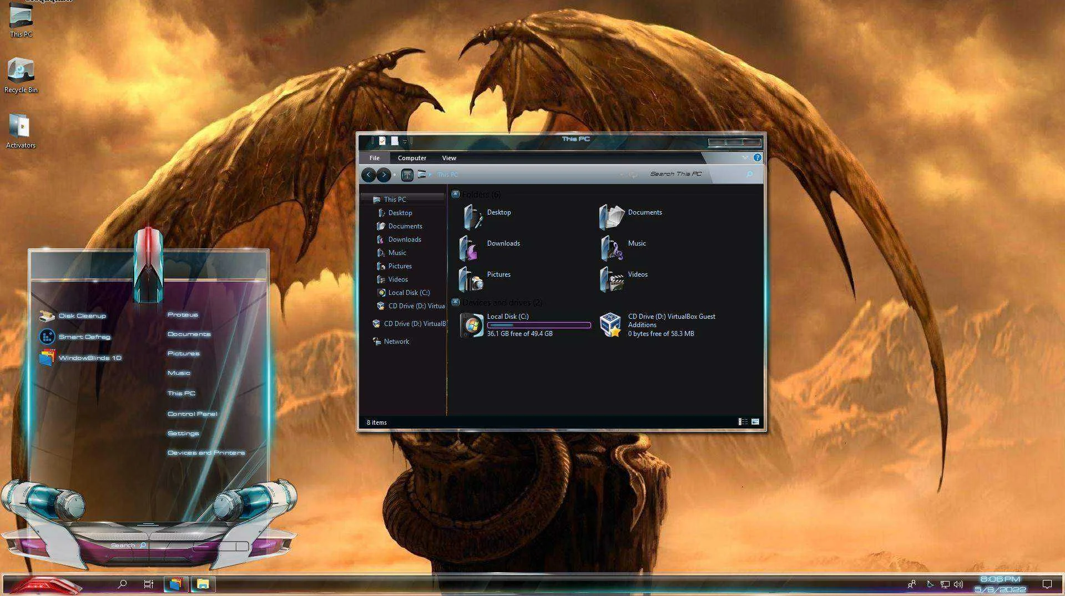Click the Start menu Search box
Screen dimensions: 1065x596
point(128,546)
